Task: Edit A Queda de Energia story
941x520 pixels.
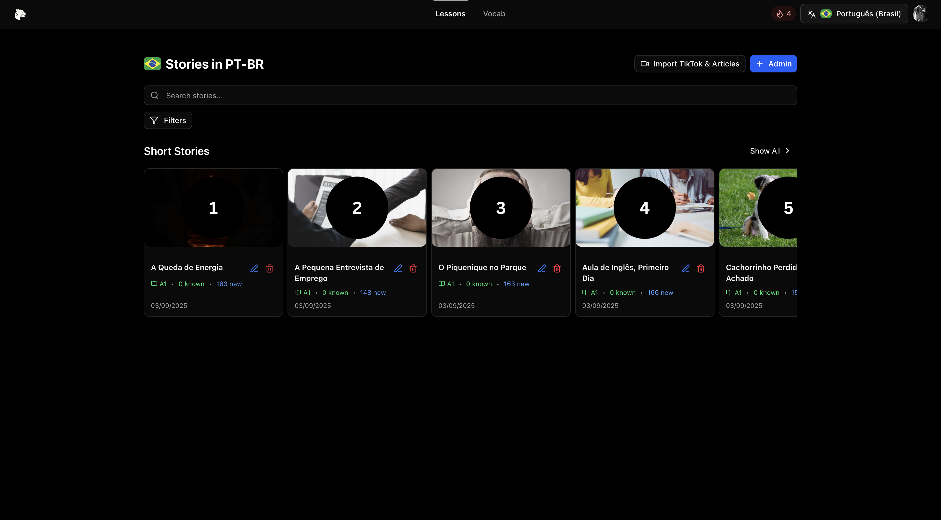Action: (x=254, y=268)
